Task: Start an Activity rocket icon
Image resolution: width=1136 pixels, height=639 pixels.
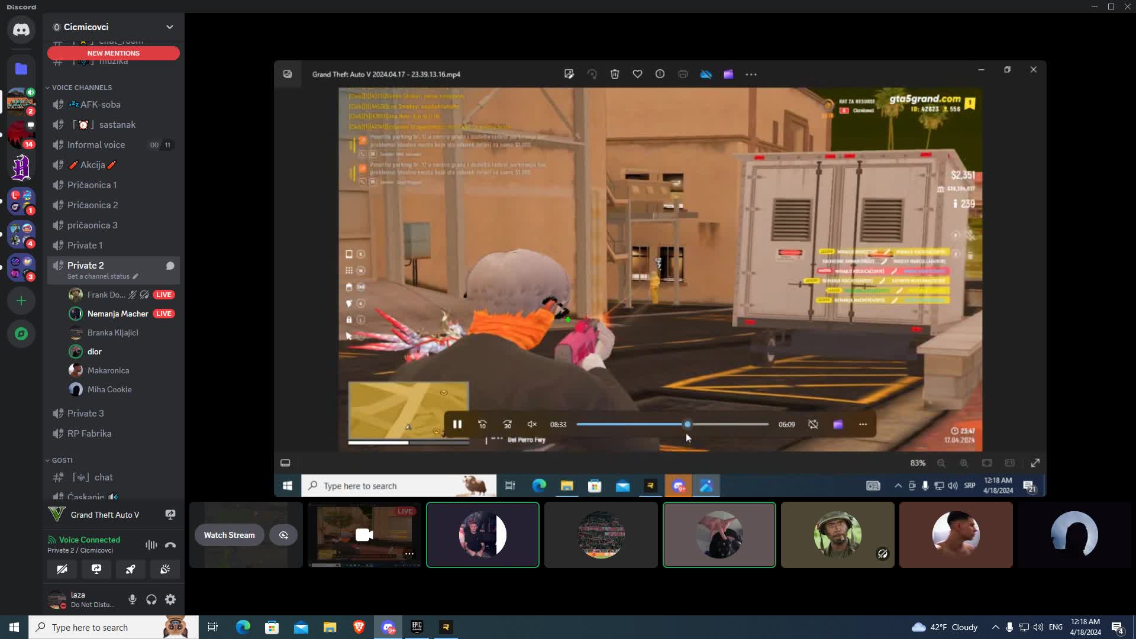Action: click(x=131, y=569)
